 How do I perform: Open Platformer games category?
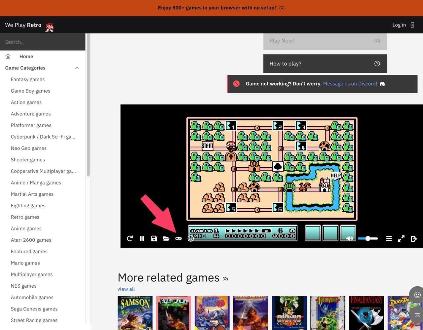click(31, 125)
